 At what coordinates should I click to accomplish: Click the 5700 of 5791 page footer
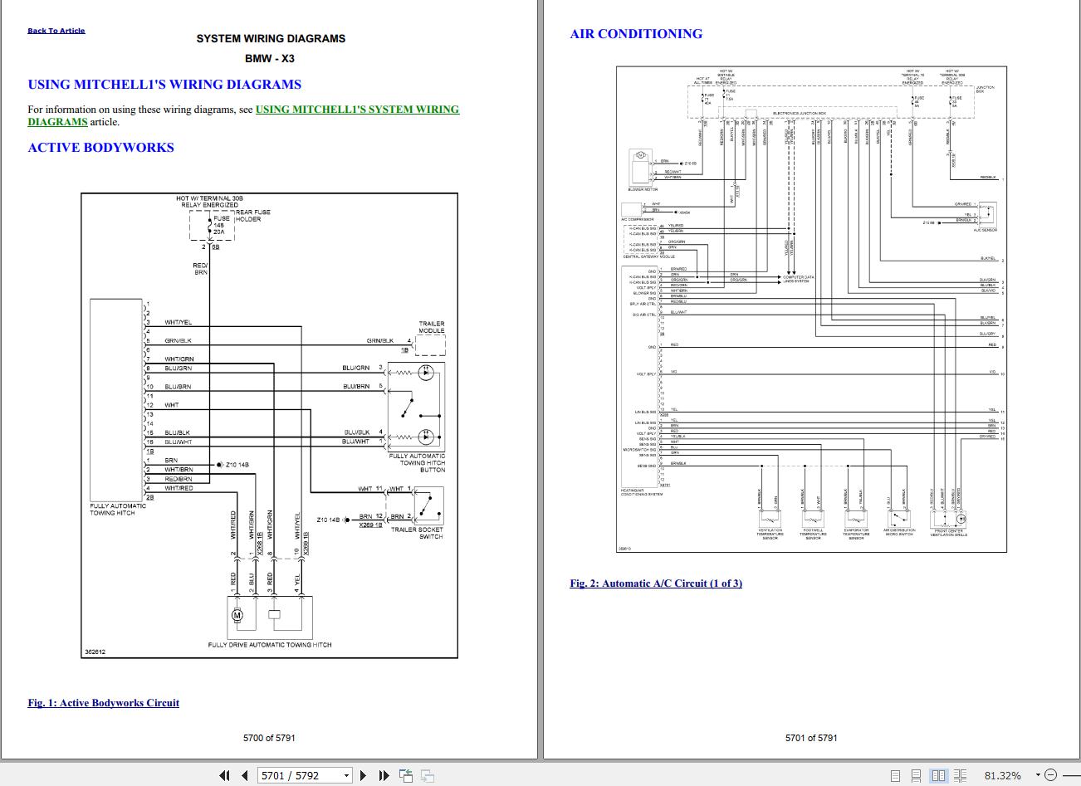pos(269,738)
